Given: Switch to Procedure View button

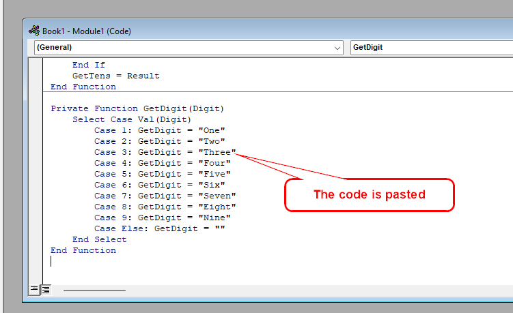Looking at the screenshot, I should point(34,289).
